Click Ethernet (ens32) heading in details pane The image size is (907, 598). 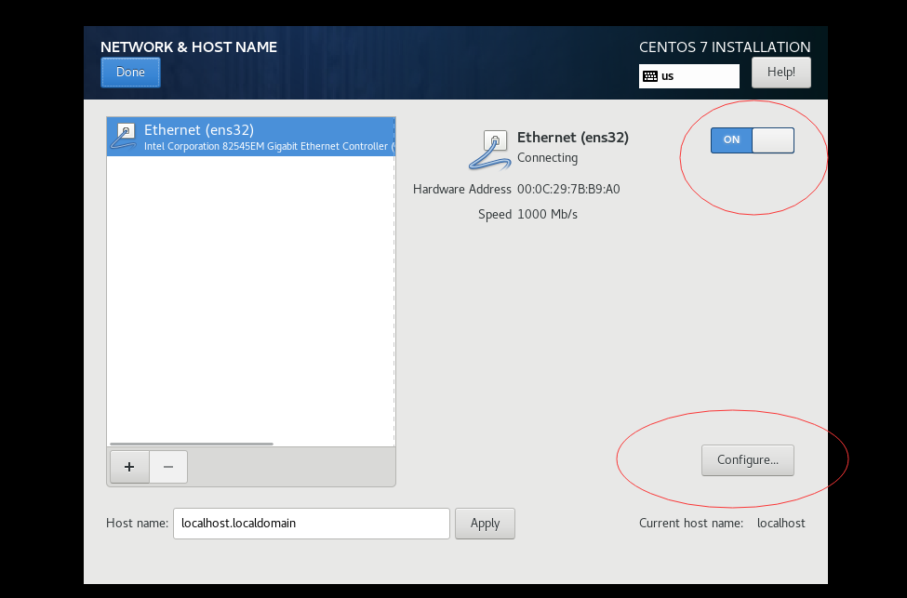coord(573,138)
